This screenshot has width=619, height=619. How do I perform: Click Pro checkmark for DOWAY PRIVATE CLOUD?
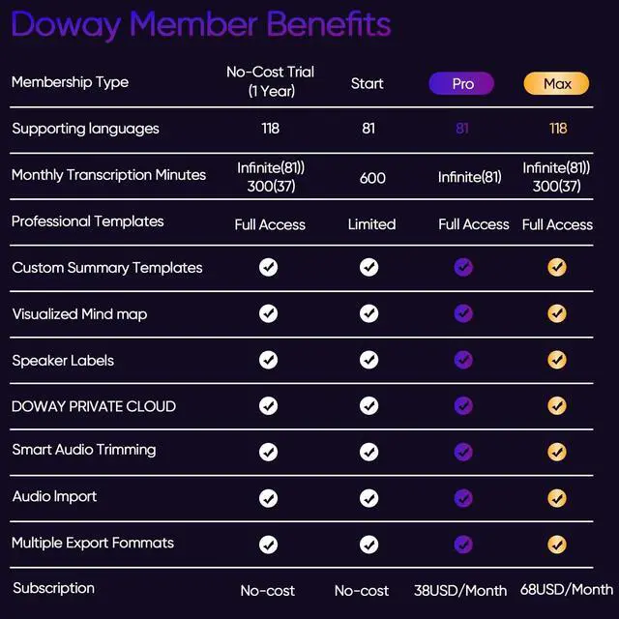click(x=463, y=406)
